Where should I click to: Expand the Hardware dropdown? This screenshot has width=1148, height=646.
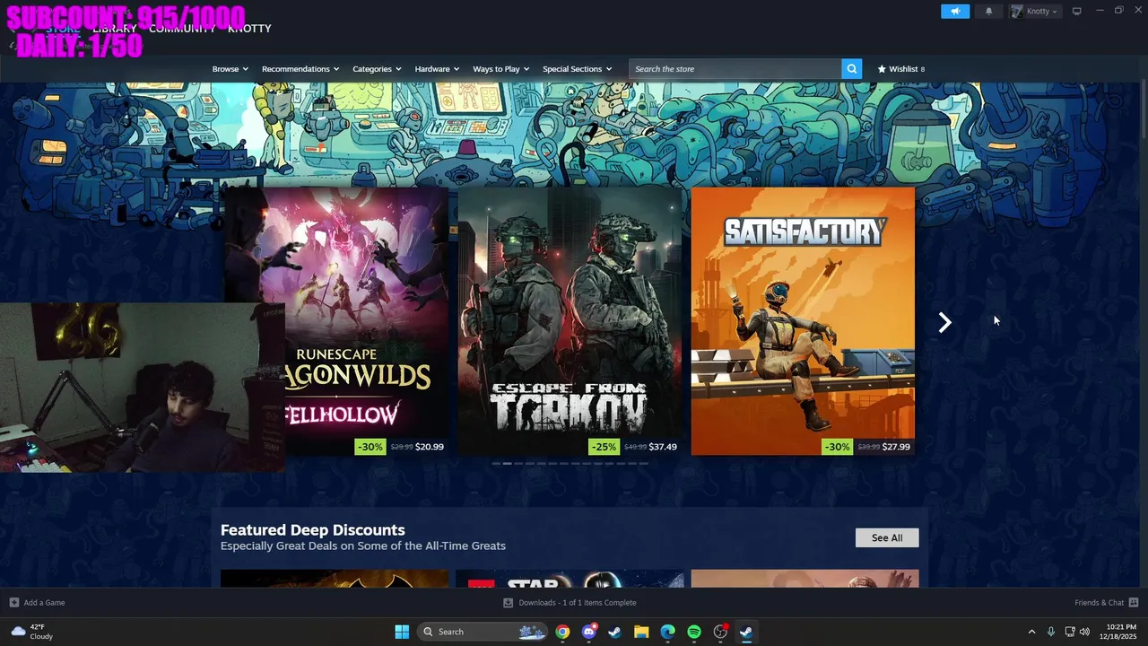(x=437, y=69)
